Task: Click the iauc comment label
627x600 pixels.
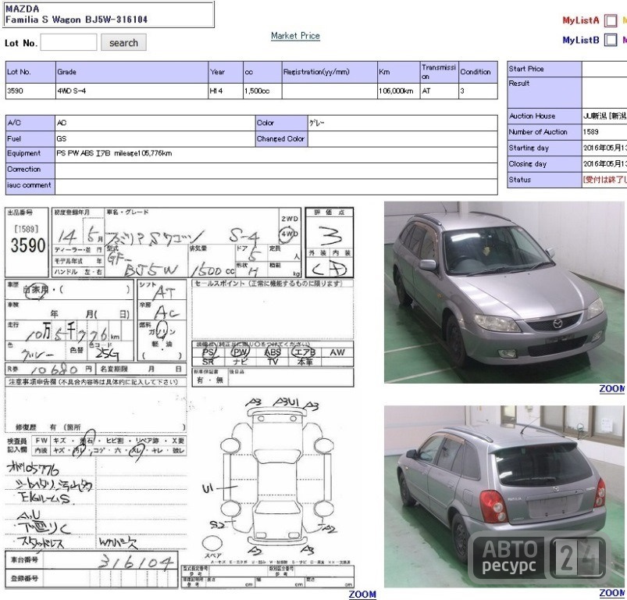Action: pyautogui.click(x=29, y=185)
